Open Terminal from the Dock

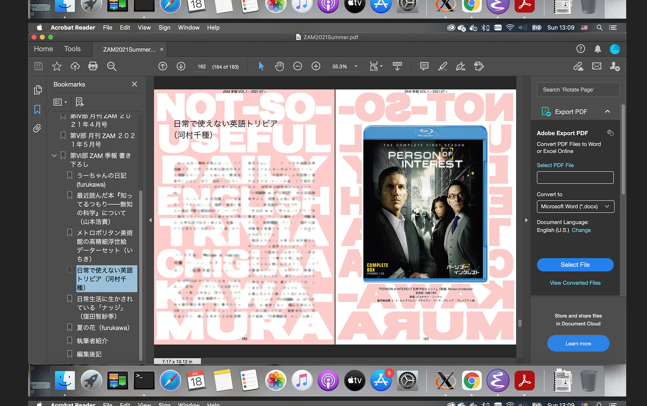(x=144, y=381)
